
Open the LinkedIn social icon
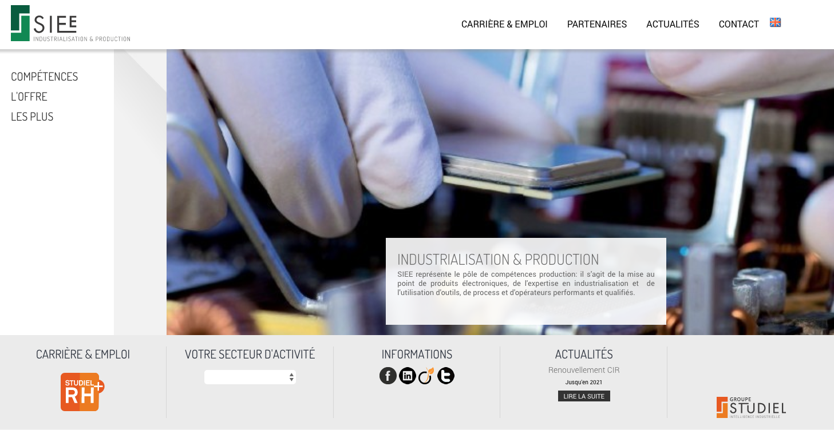[x=408, y=376]
